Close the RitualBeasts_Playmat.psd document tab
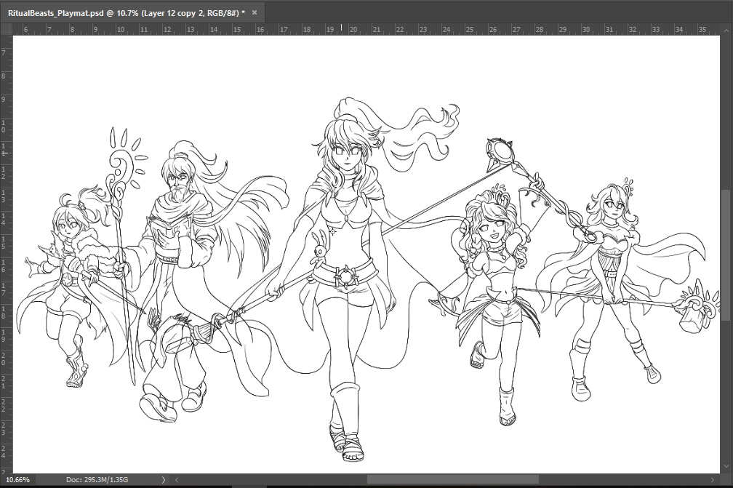733x488 pixels. point(255,12)
